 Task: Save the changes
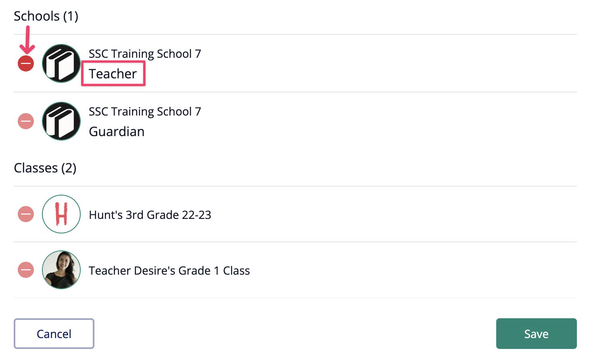[536, 334]
